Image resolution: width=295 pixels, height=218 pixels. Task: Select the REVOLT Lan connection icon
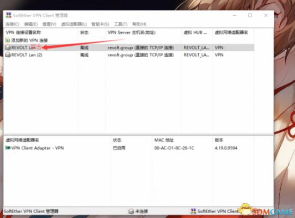coord(8,47)
